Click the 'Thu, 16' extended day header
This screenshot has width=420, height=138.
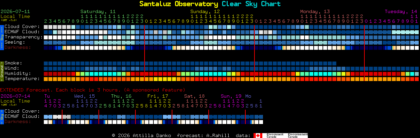(121, 96)
